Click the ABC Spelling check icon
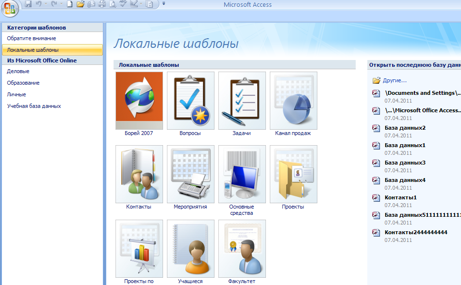Screen dimensions: 461x285 [x=123, y=4]
